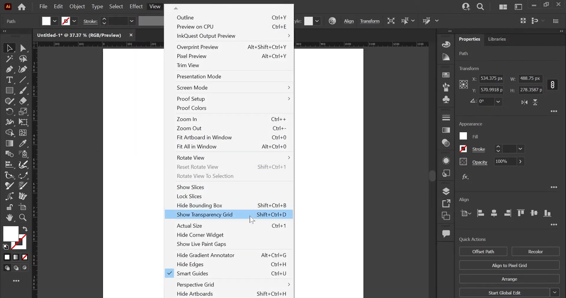Expand Screen Mode submenu
The height and width of the screenshot is (298, 566).
(x=229, y=88)
